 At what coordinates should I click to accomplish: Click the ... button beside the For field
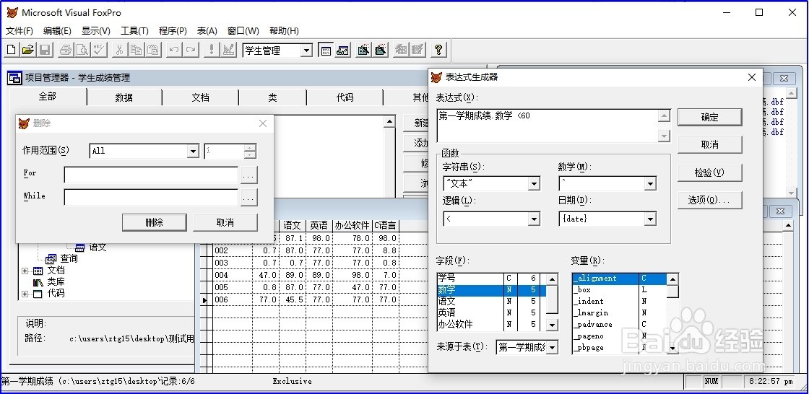[x=248, y=175]
